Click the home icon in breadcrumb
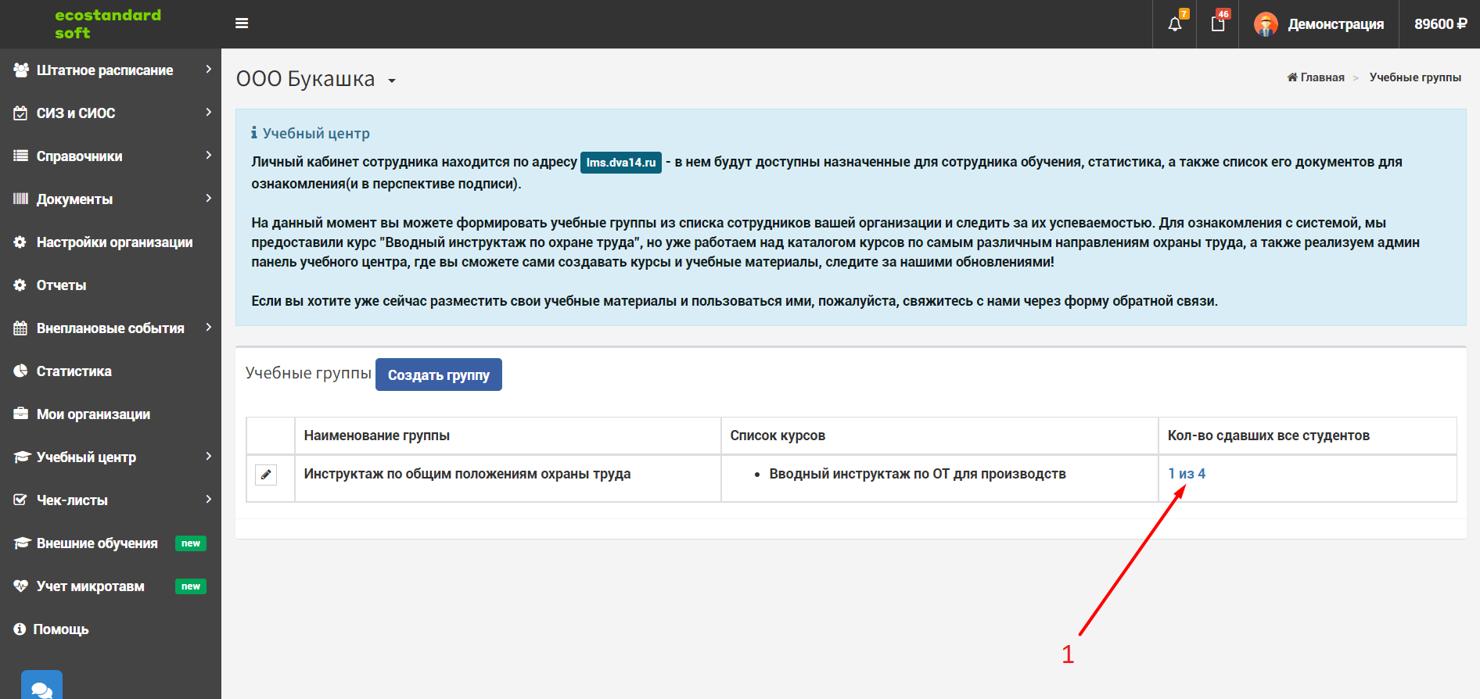1480x699 pixels. [1292, 77]
